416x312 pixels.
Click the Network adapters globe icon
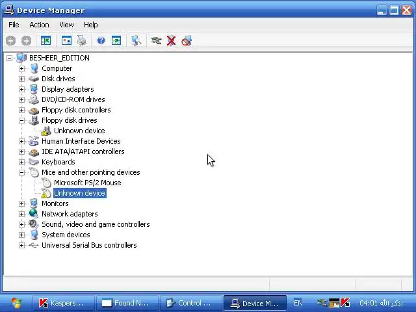click(34, 214)
